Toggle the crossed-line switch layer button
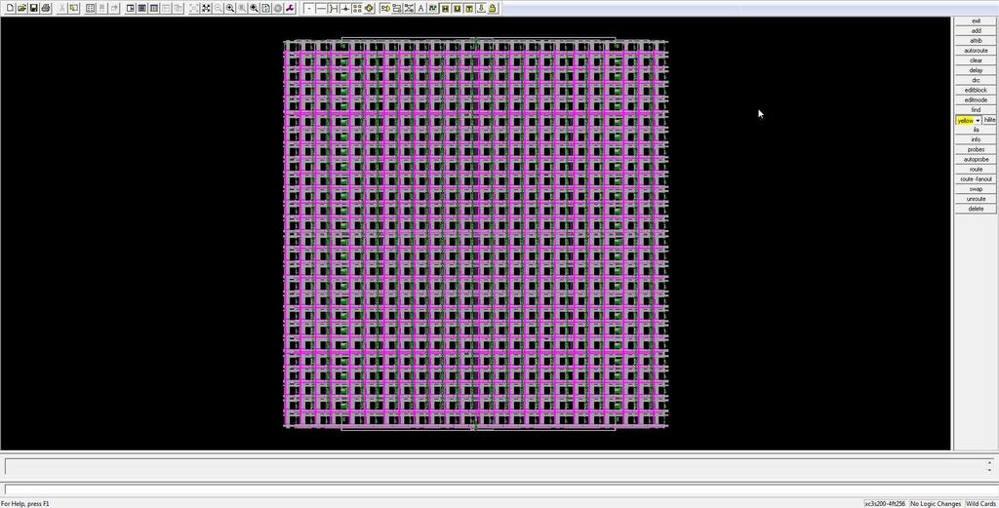Viewport: 999px width, 508px height. coord(345,8)
